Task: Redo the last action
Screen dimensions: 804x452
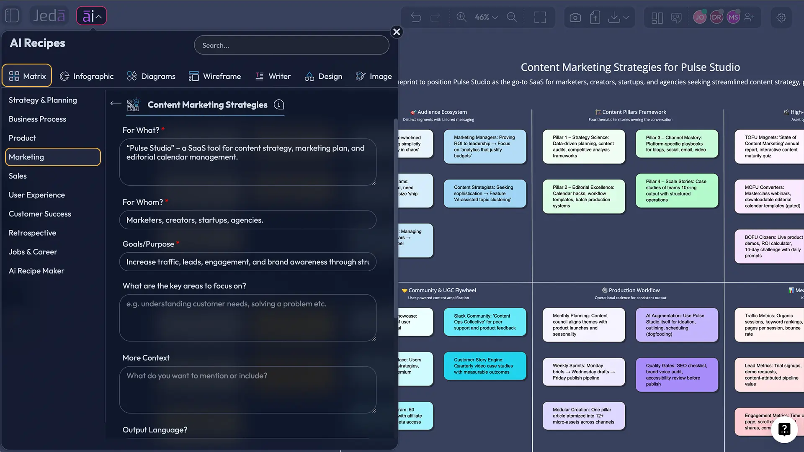Action: tap(435, 17)
